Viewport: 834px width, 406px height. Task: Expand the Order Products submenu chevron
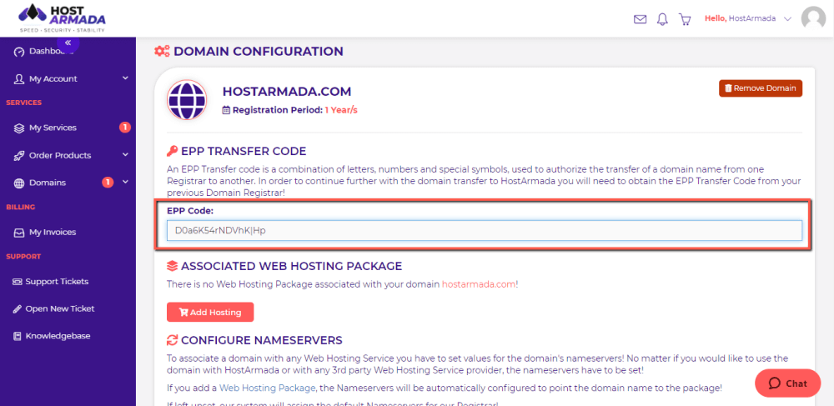tap(126, 155)
